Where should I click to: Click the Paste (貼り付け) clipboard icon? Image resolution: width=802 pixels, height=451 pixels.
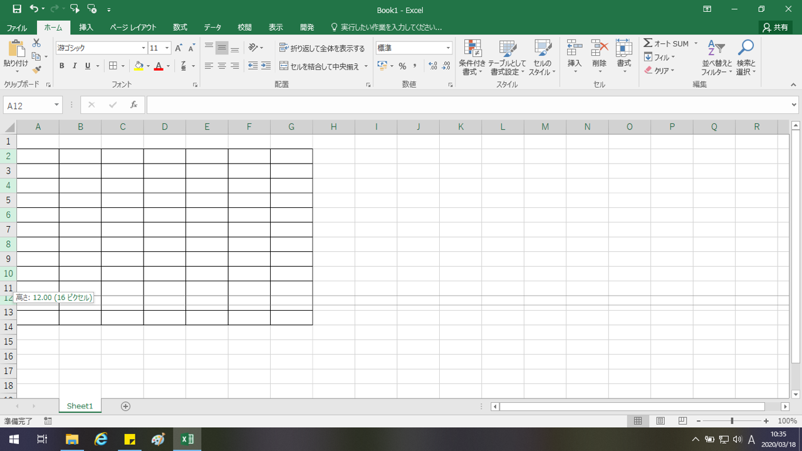tap(16, 49)
